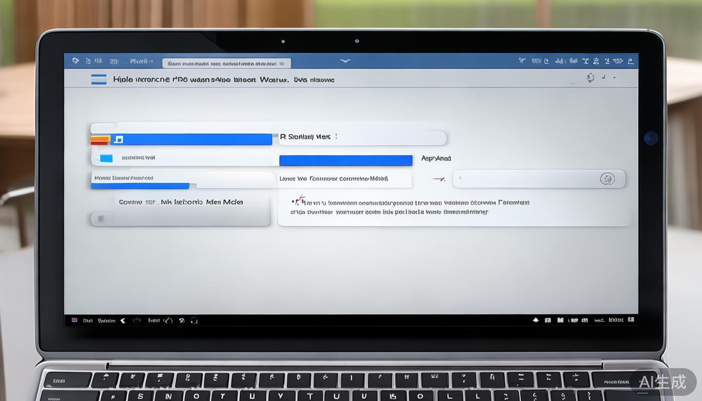702x401 pixels.
Task: Click the round icon in the right search field
Action: point(607,179)
